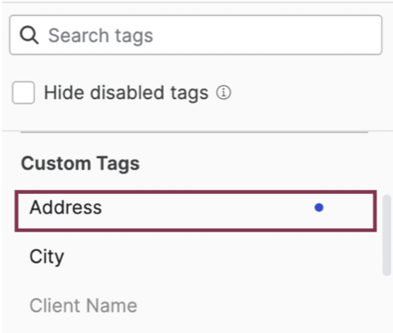
Task: Click the blue dot on the Address row
Action: (319, 208)
